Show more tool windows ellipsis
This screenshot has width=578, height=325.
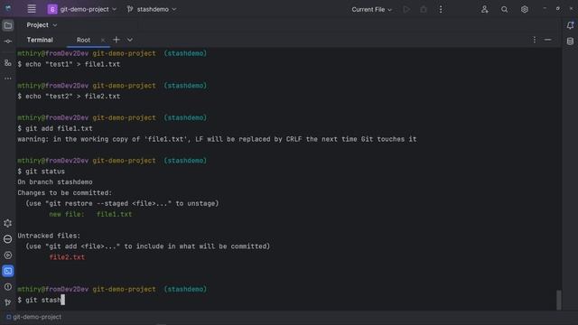[x=8, y=79]
